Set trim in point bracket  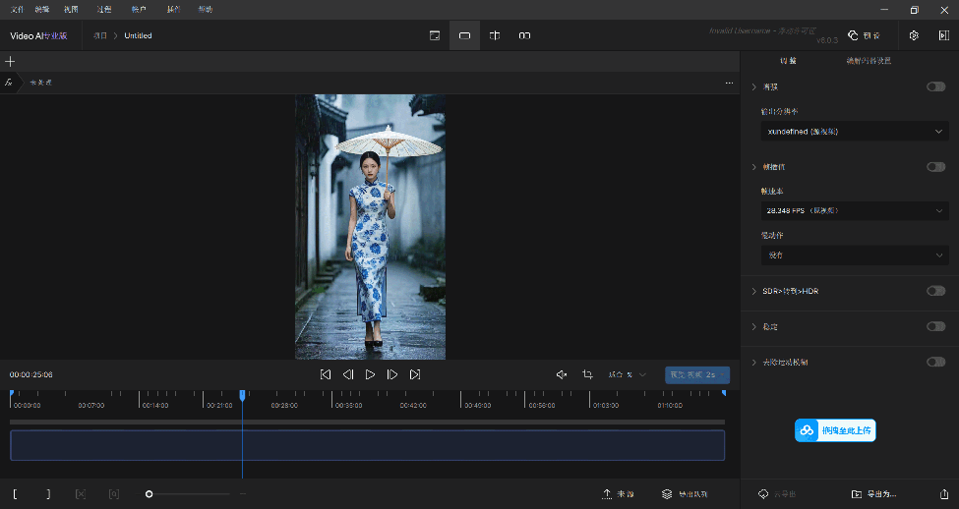(x=15, y=493)
